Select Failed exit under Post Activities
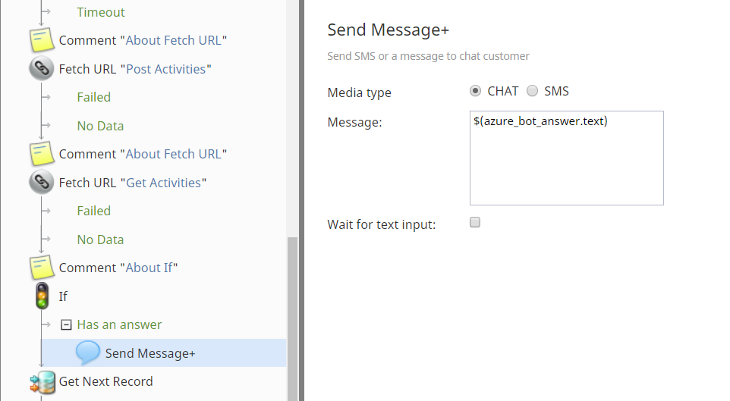This screenshot has height=401, width=730. pyautogui.click(x=93, y=97)
